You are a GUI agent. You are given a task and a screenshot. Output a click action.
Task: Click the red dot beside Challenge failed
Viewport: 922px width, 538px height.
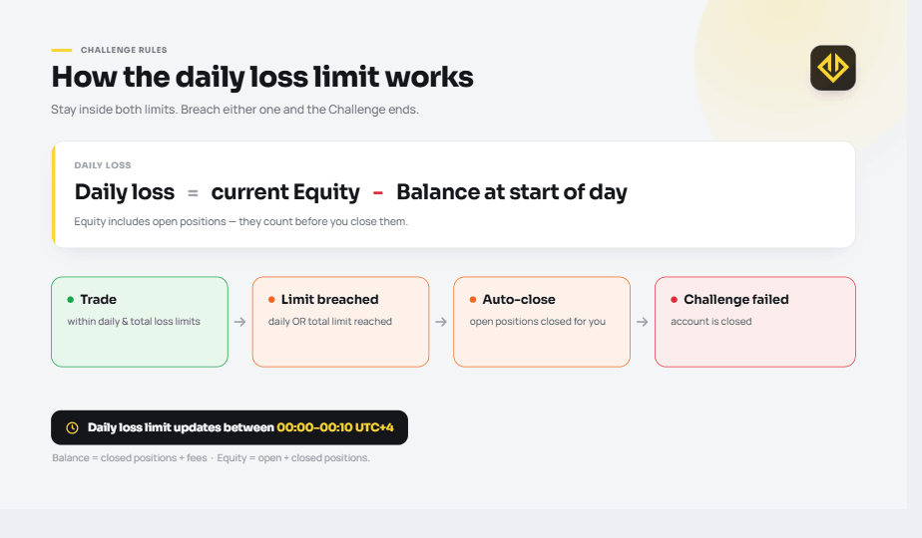(x=674, y=300)
